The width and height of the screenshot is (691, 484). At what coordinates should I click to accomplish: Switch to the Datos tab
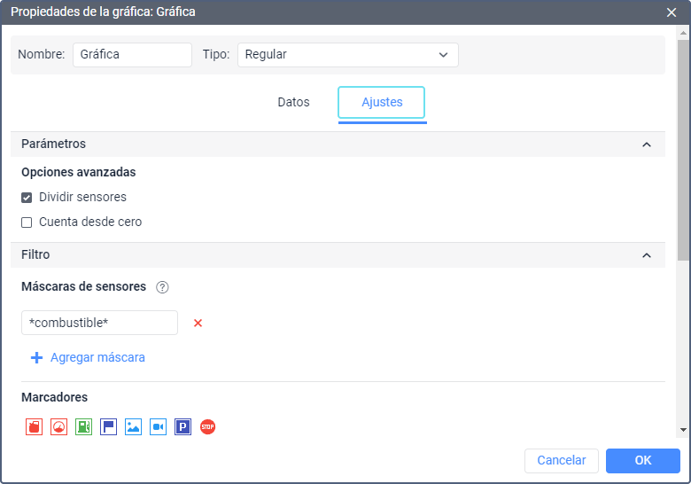(293, 103)
